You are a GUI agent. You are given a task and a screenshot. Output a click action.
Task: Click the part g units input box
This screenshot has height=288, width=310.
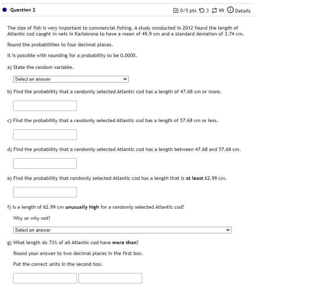110,278
